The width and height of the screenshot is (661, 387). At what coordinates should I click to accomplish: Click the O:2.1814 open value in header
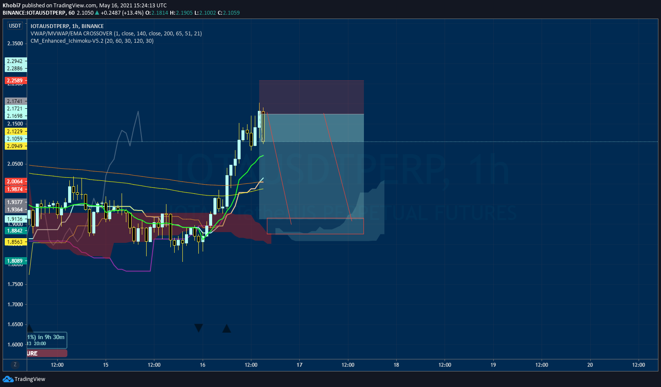(157, 13)
